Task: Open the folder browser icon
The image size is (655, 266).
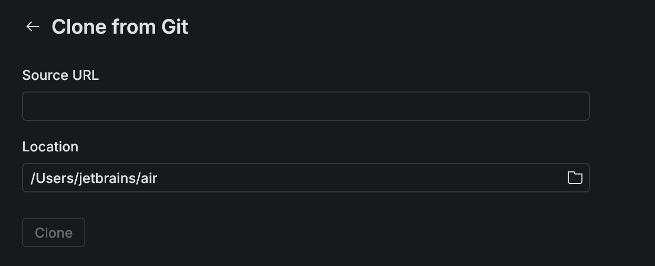Action: click(x=575, y=178)
